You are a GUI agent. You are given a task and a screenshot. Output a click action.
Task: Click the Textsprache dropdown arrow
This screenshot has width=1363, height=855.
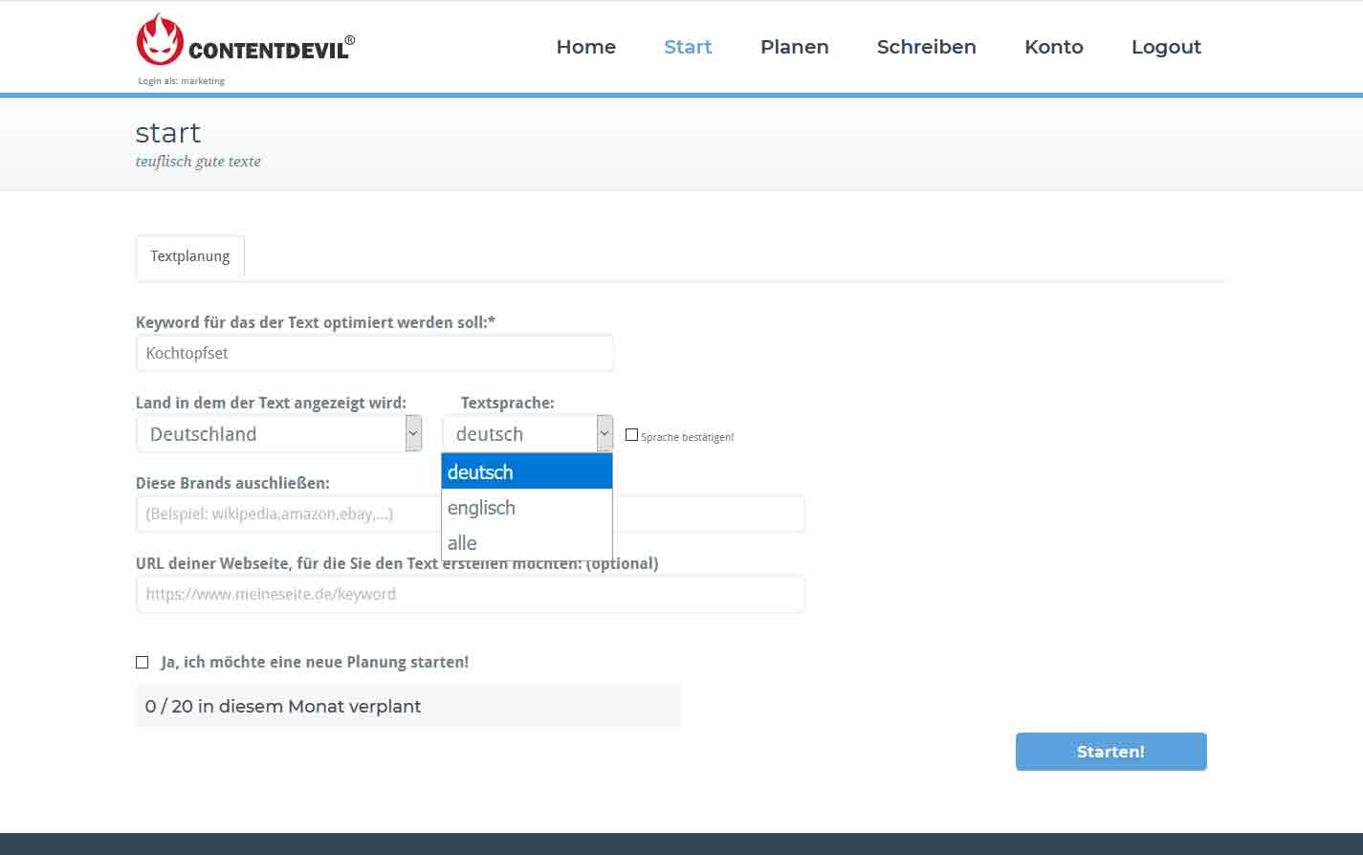[605, 434]
